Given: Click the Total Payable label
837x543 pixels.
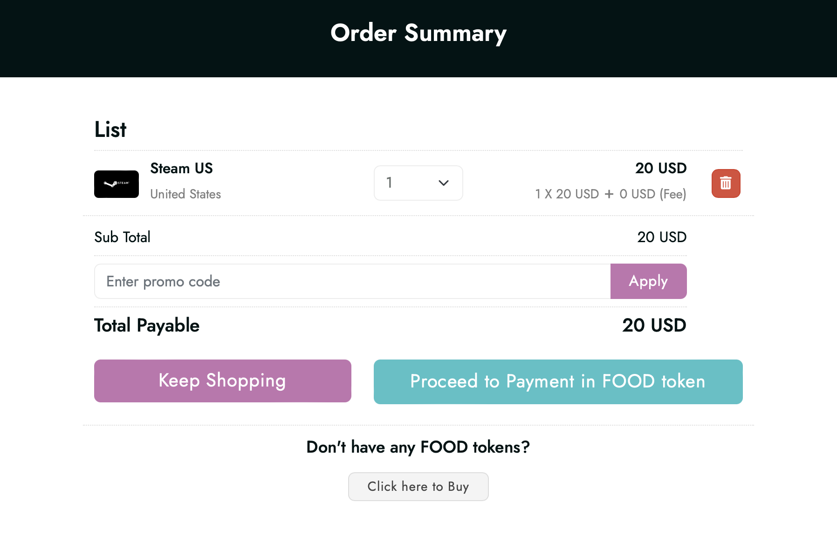Looking at the screenshot, I should [x=147, y=326].
